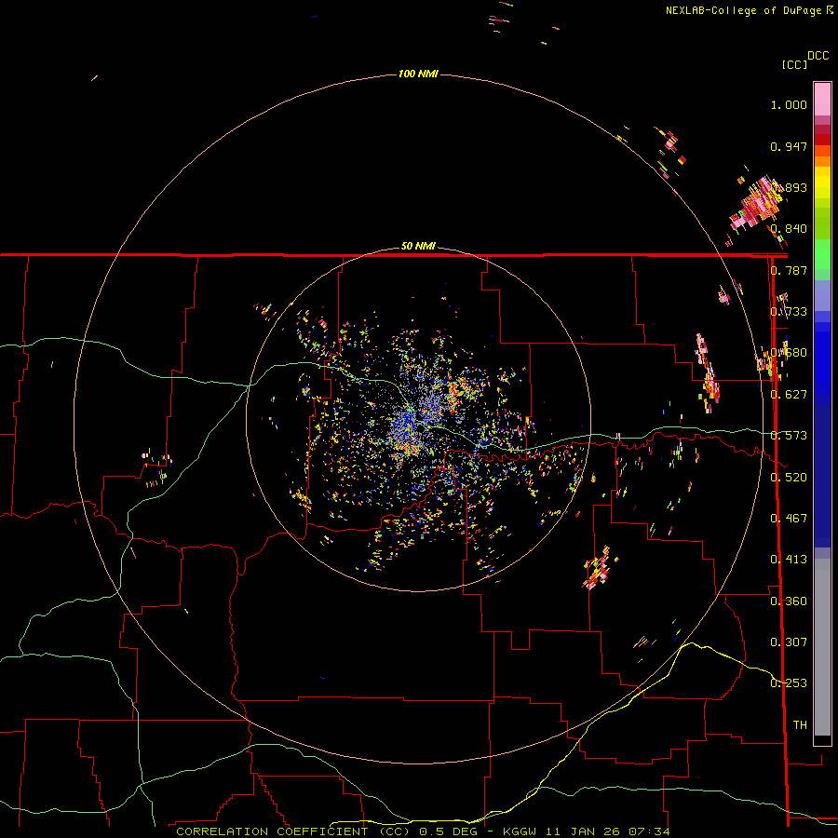Click the 100 NMI range ring label
This screenshot has width=838, height=838.
pyautogui.click(x=418, y=74)
